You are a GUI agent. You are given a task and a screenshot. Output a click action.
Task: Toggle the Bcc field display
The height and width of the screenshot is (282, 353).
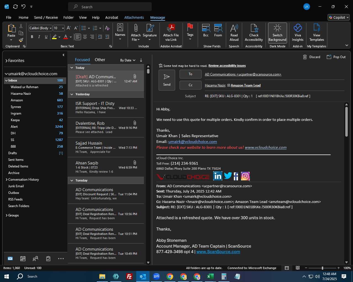point(206,30)
